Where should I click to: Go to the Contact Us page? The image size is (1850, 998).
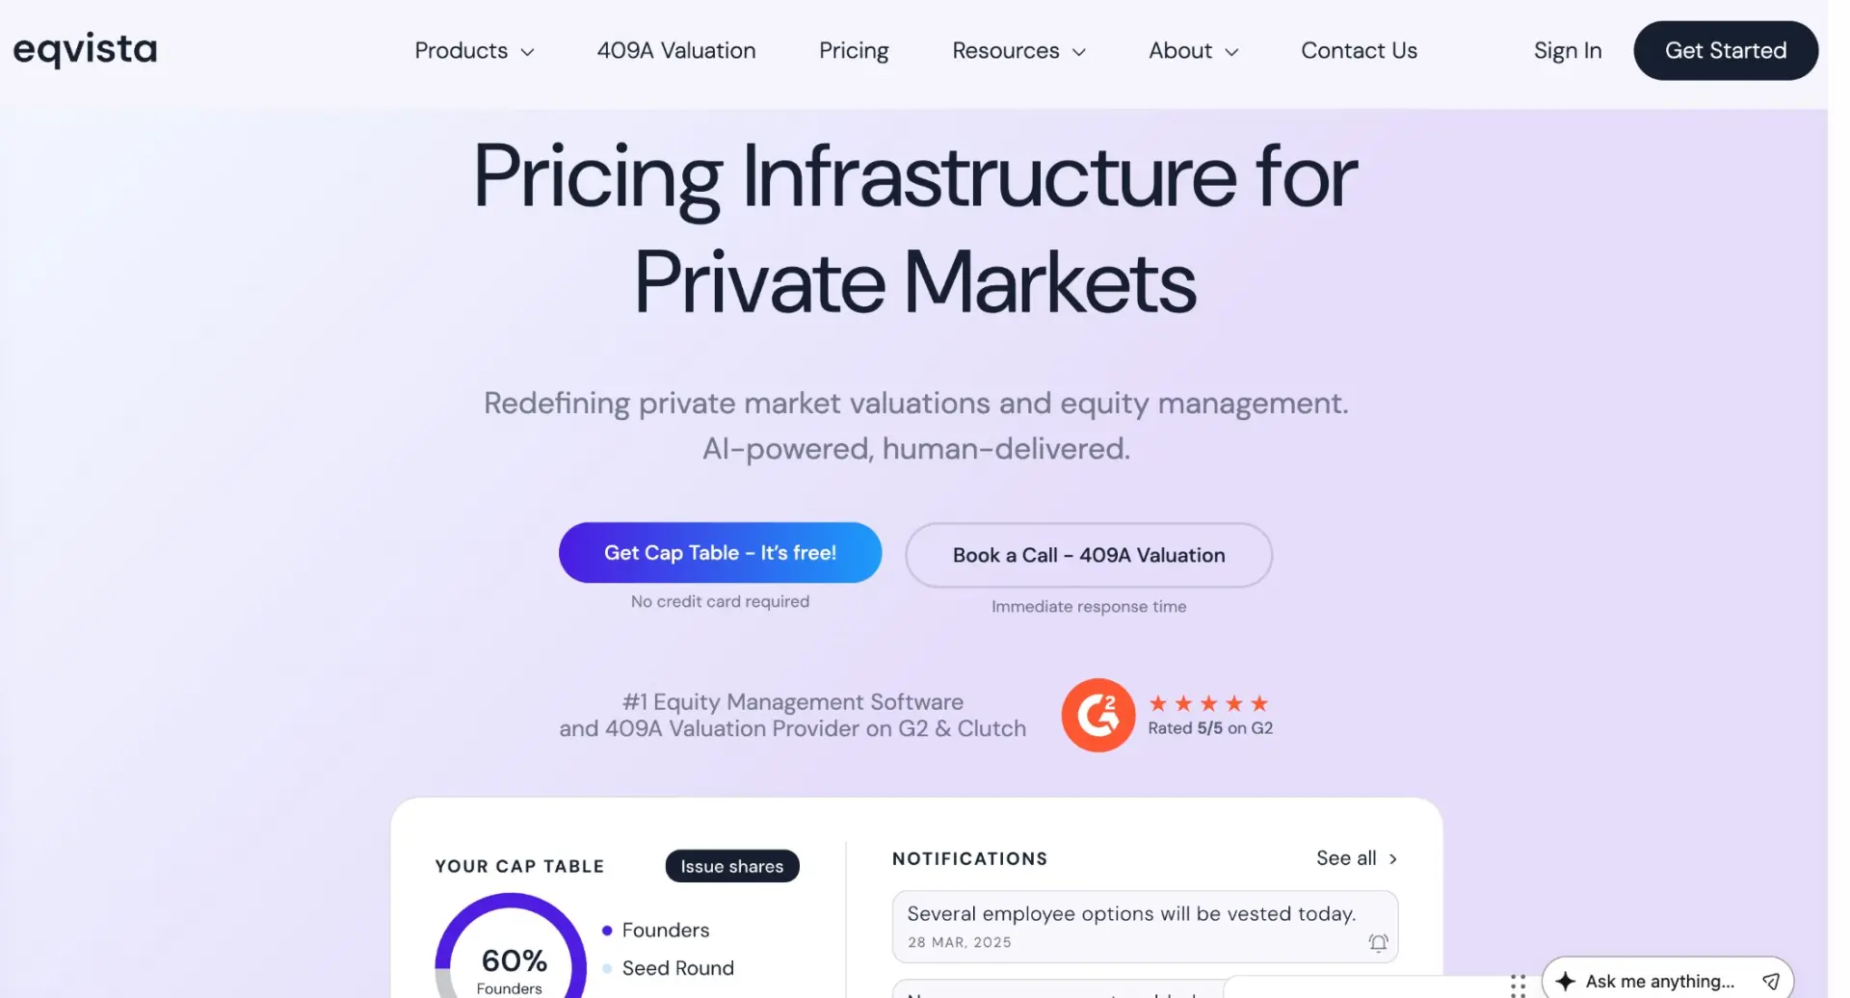[1359, 50]
